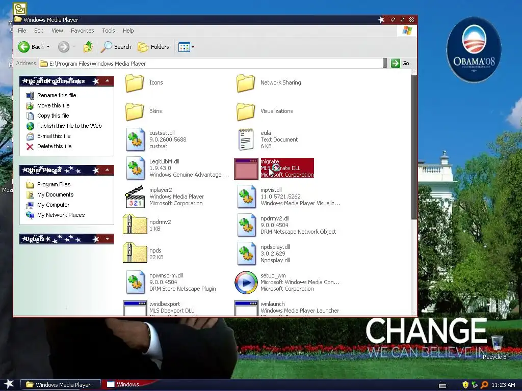Toggle the Folders pane button
The height and width of the screenshot is (391, 522).
153,47
